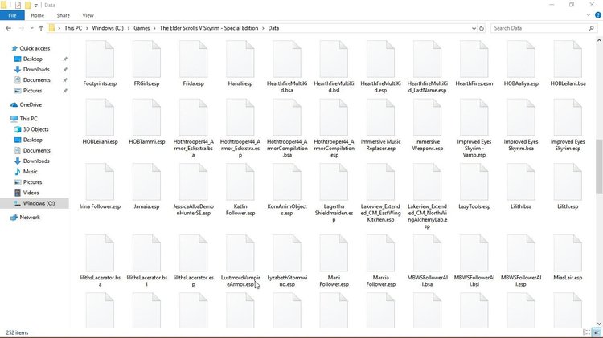Click the Help question mark icon
The image size is (603, 338).
(x=597, y=15)
